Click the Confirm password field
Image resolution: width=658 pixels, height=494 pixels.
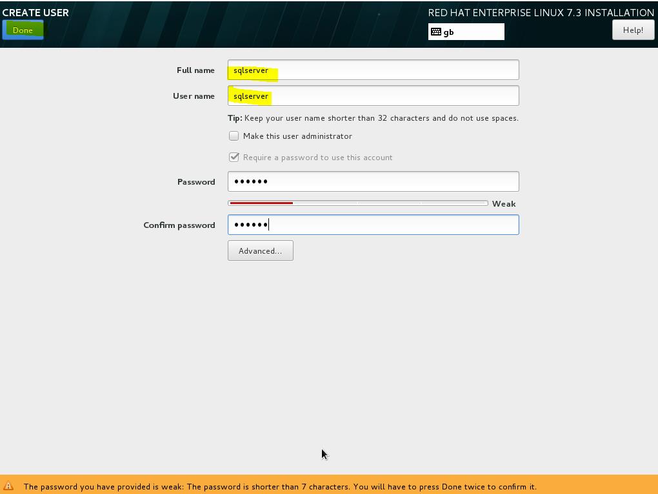373,225
